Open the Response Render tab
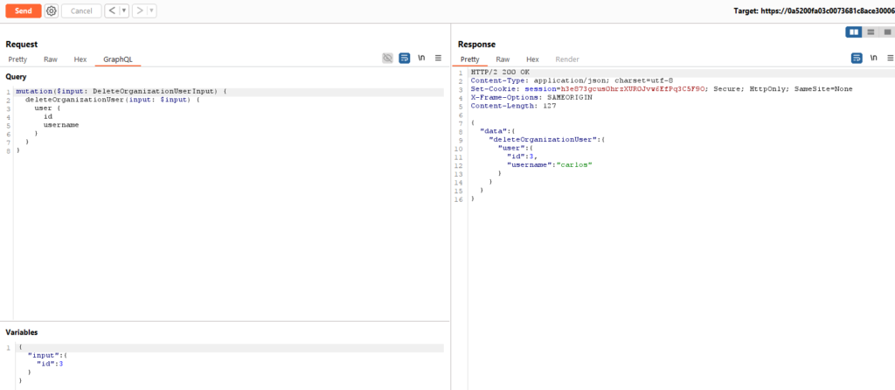Image resolution: width=895 pixels, height=390 pixels. [567, 59]
